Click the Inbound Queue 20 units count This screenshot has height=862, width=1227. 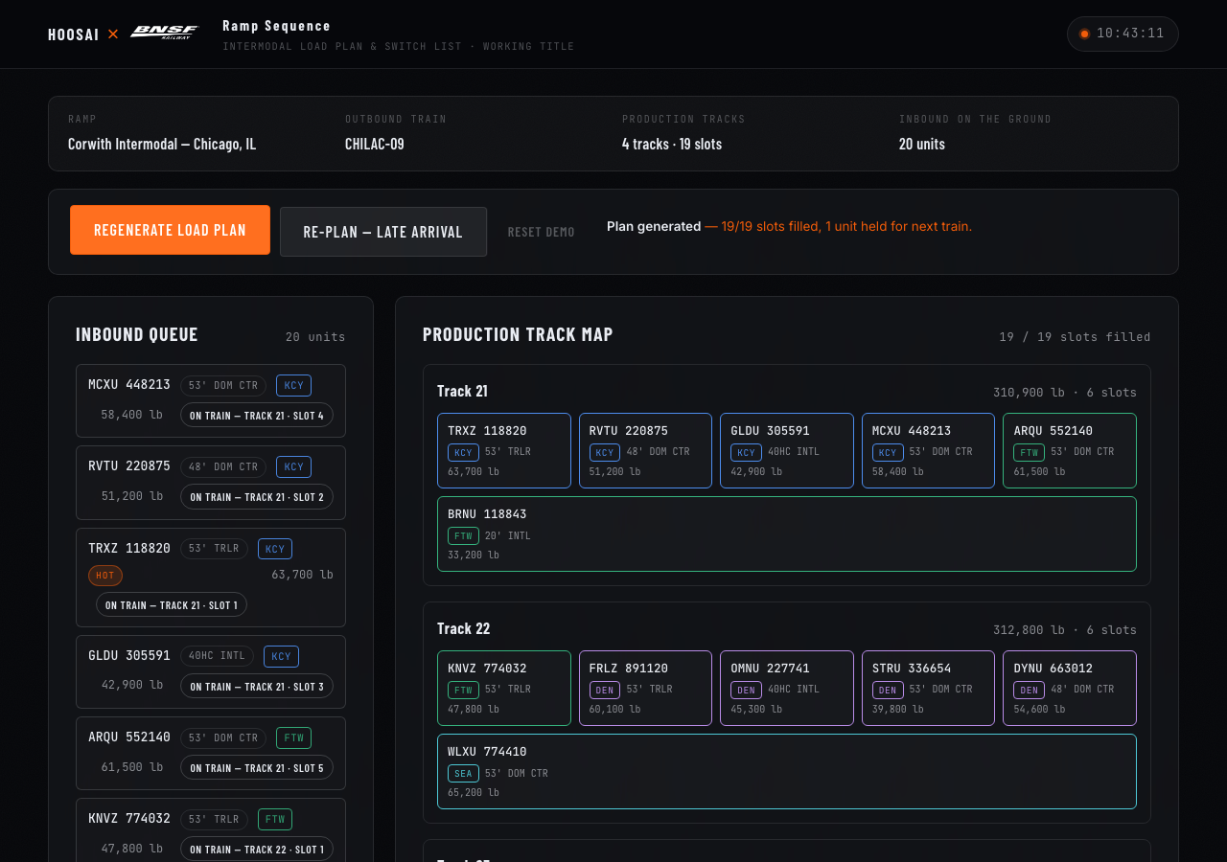click(315, 337)
